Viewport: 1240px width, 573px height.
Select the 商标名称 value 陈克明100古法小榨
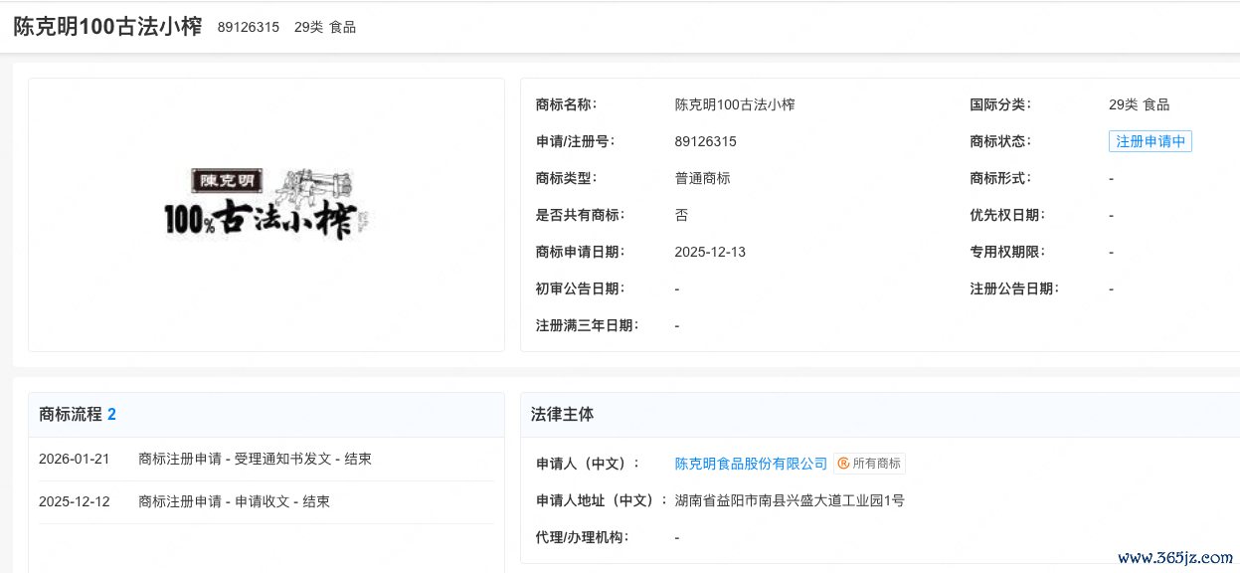point(735,104)
